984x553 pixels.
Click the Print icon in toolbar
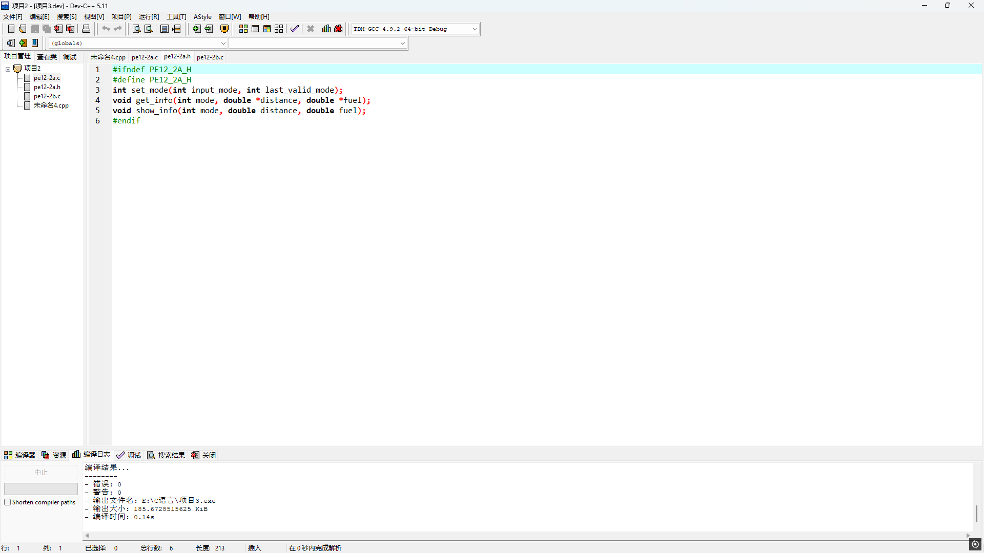tap(86, 29)
